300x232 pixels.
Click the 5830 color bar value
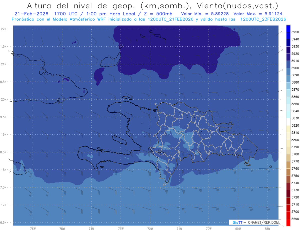tap(295, 118)
